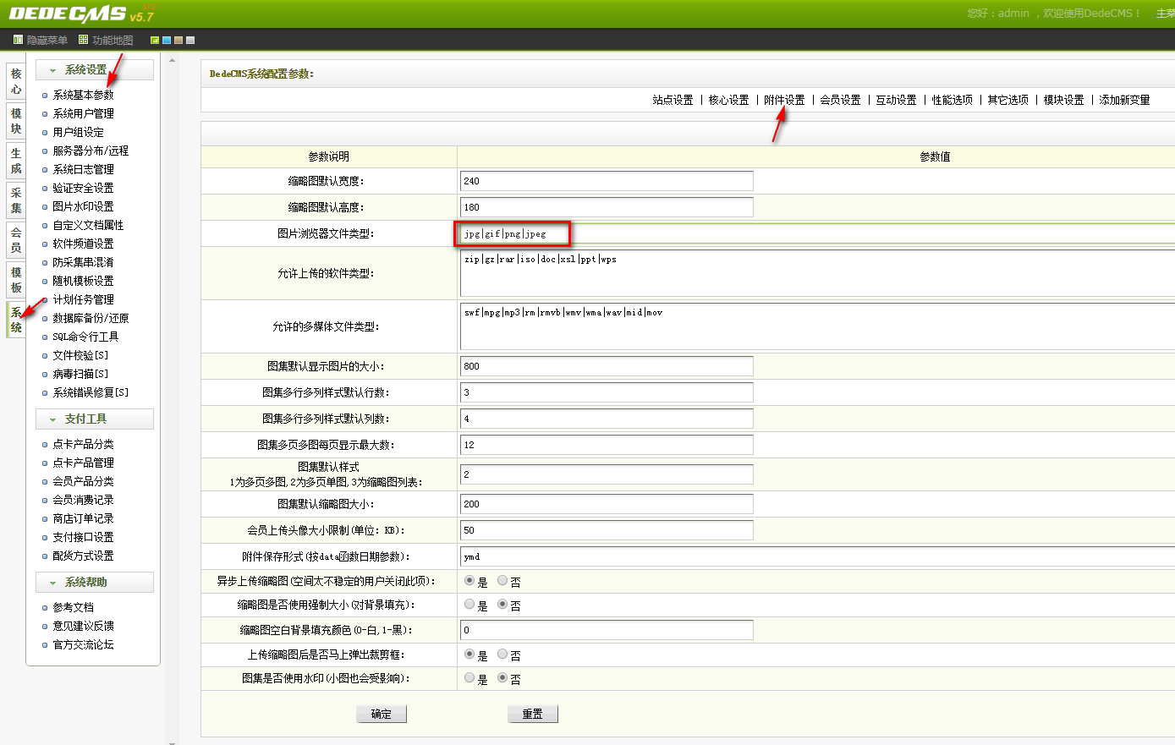The image size is (1175, 745).
Task: Go to 互动设置 settings tab
Action: 896,100
